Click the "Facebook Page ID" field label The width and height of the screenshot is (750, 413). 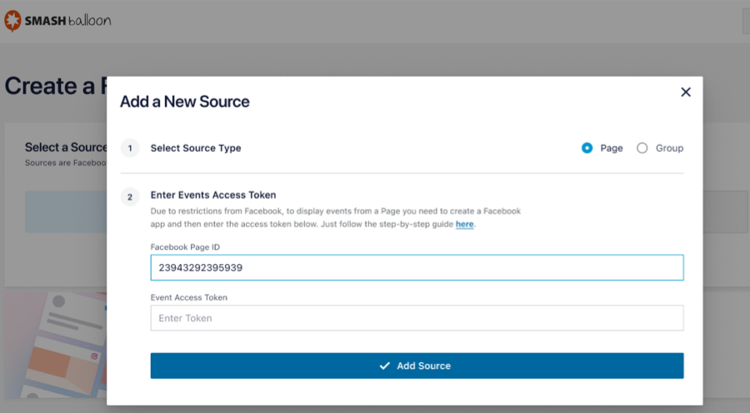coord(185,247)
